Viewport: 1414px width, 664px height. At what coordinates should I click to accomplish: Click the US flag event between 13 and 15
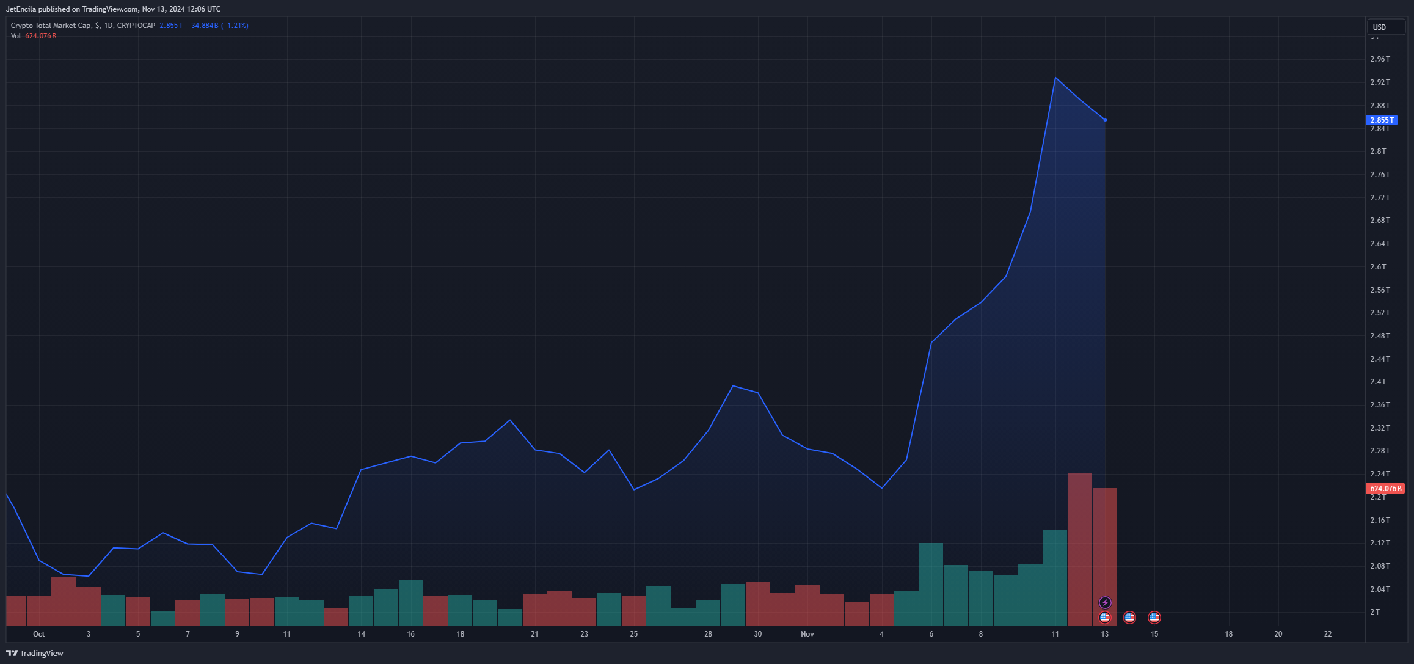point(1129,618)
